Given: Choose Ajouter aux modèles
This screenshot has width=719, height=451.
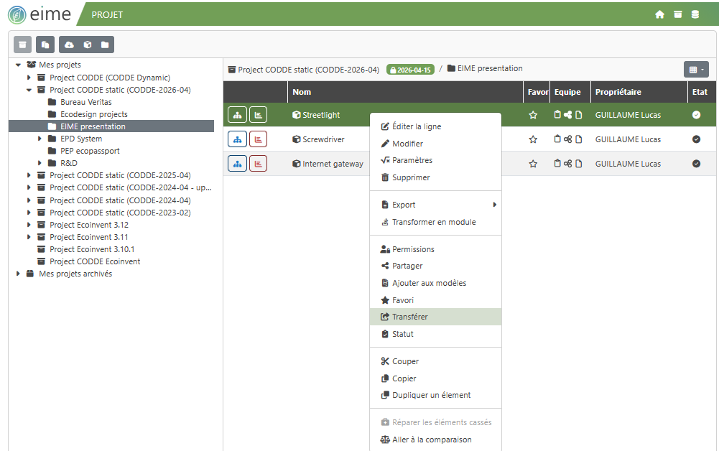Looking at the screenshot, I should [435, 283].
